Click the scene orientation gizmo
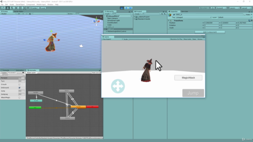 [96, 21]
